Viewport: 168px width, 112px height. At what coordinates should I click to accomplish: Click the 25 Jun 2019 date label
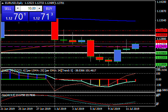[x=25, y=109]
